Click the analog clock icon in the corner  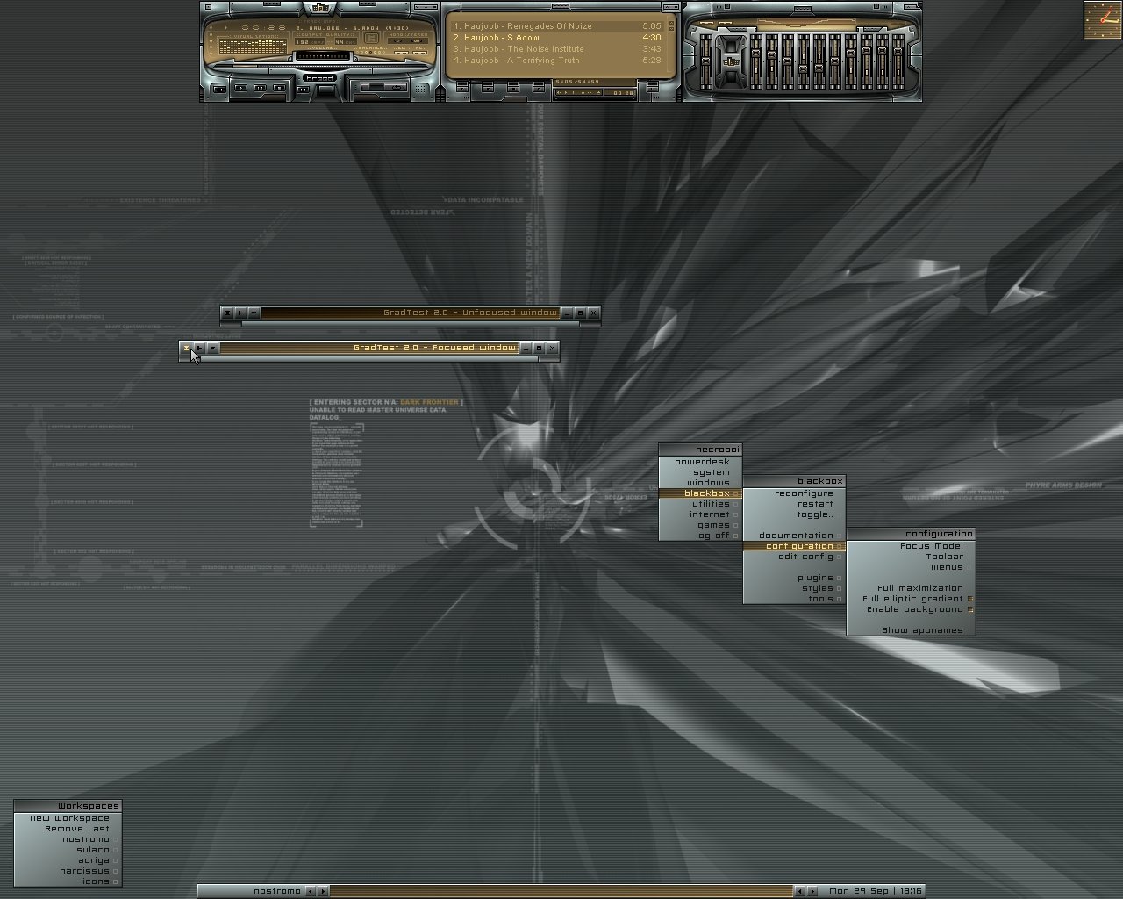pos(1103,20)
